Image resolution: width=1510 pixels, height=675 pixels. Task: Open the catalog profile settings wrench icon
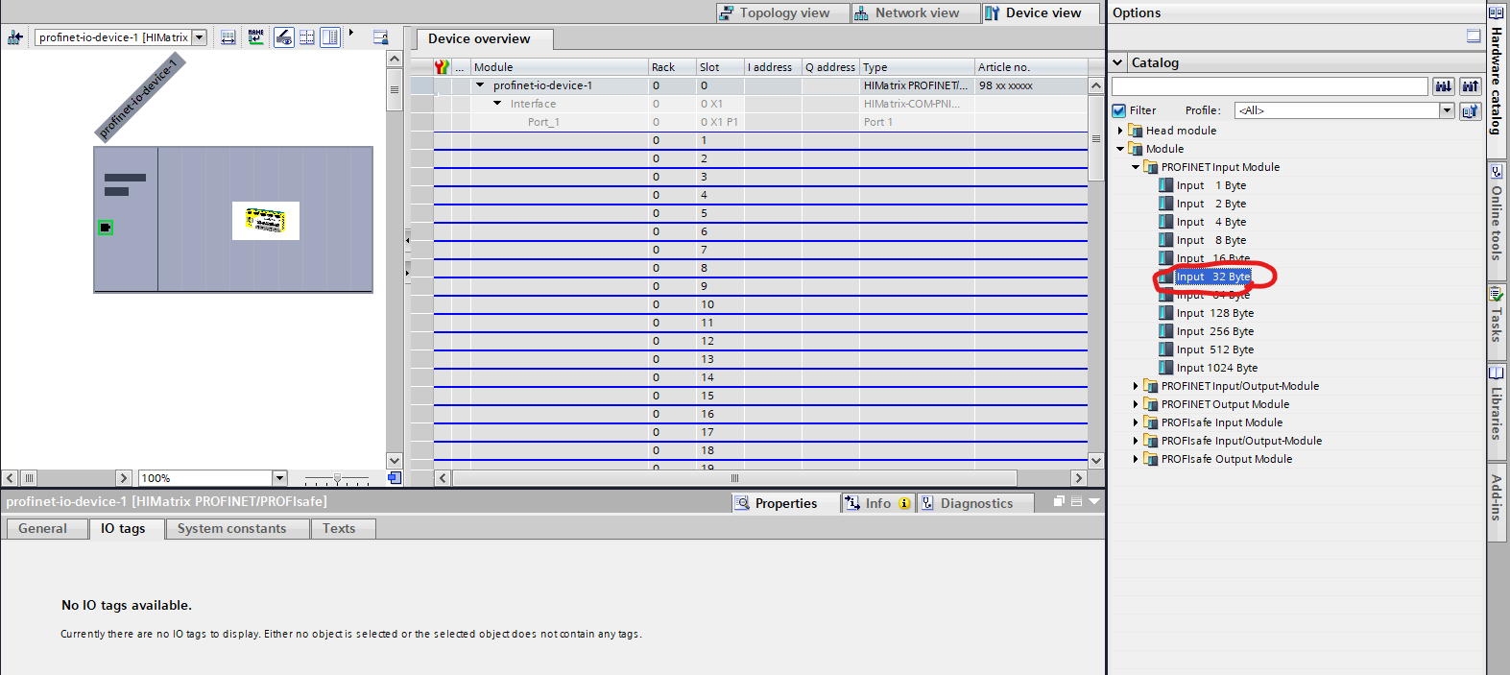pyautogui.click(x=1470, y=111)
